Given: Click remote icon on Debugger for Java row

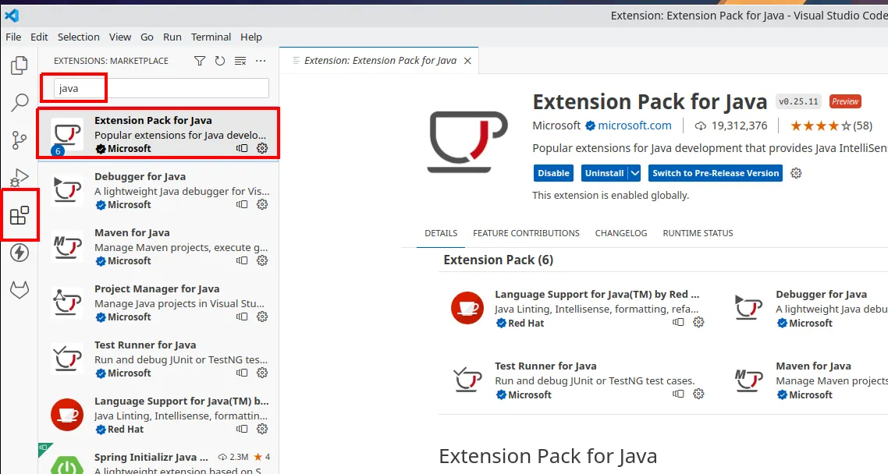Looking at the screenshot, I should tap(242, 204).
